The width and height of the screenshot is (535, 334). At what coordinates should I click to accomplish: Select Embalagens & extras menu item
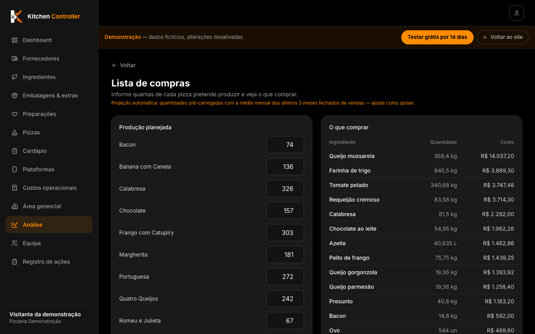(49, 95)
